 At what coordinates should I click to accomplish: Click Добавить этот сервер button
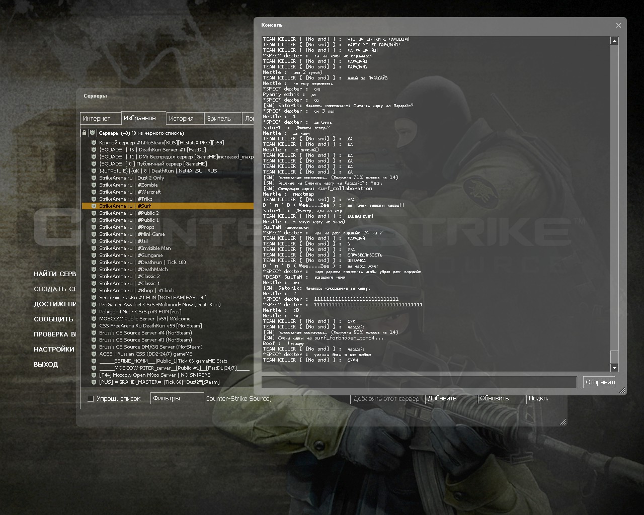coord(386,399)
